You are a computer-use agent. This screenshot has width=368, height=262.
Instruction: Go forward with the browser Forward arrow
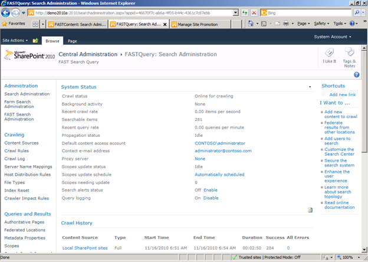(15, 12)
